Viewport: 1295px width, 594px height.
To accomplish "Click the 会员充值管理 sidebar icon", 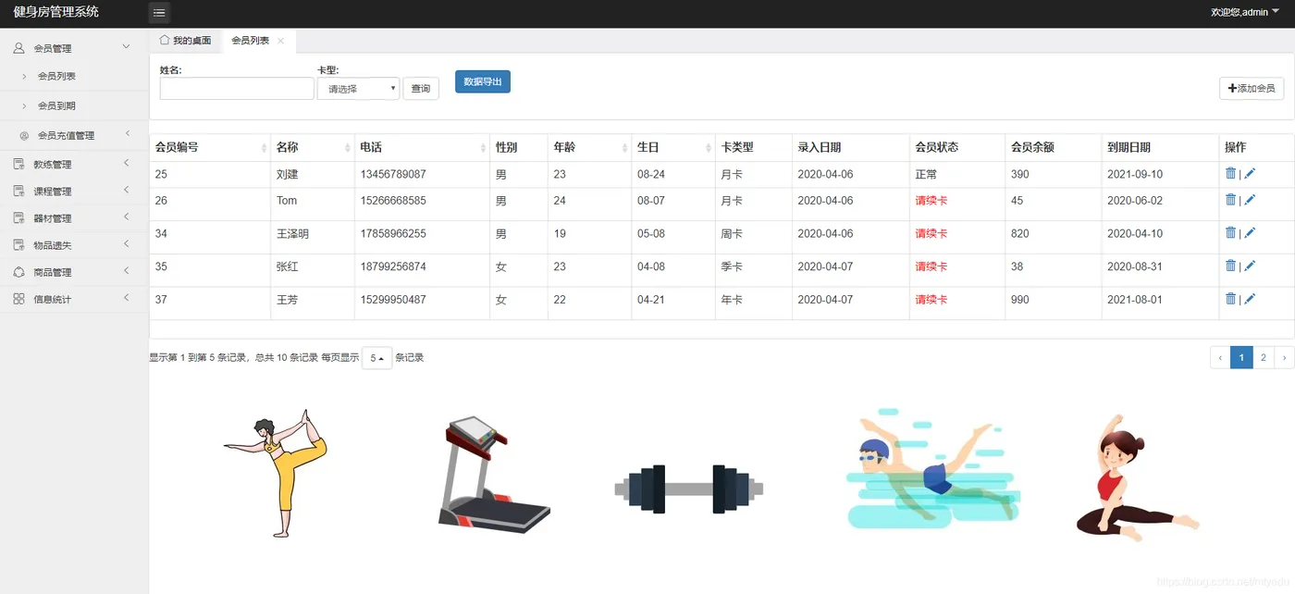I will click(24, 135).
